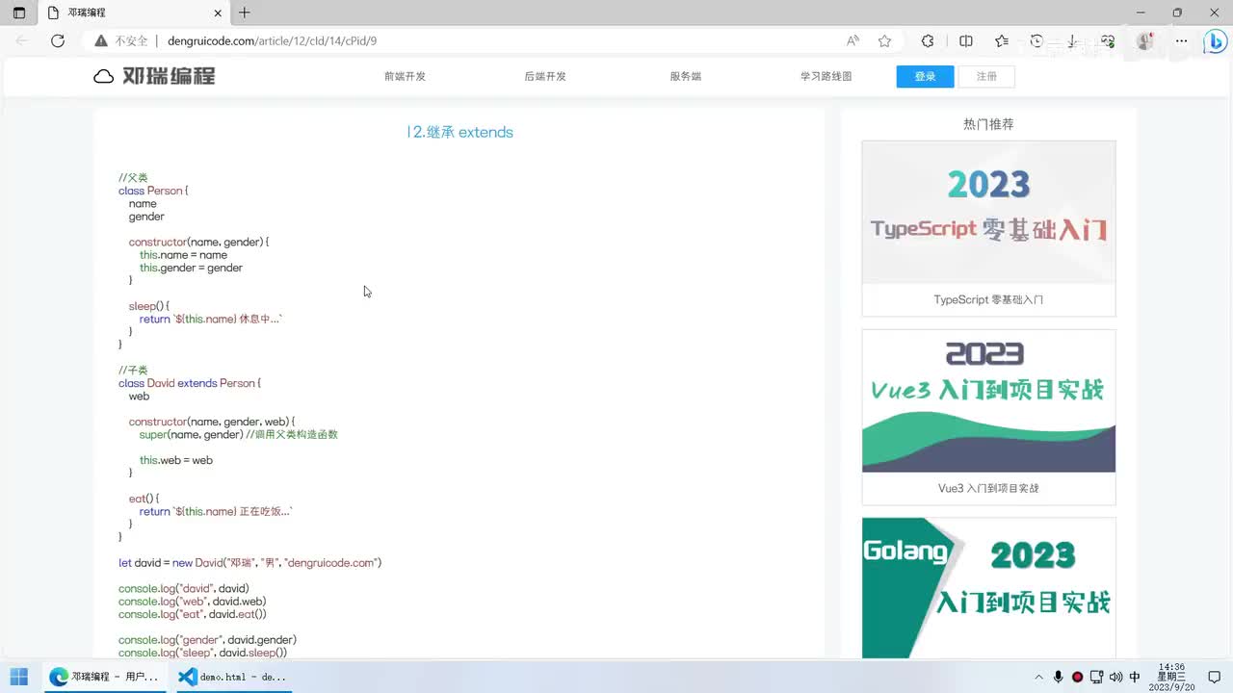Click the console.log("gender", david.gender) line
Viewport: 1233px width, 693px height.
207,639
